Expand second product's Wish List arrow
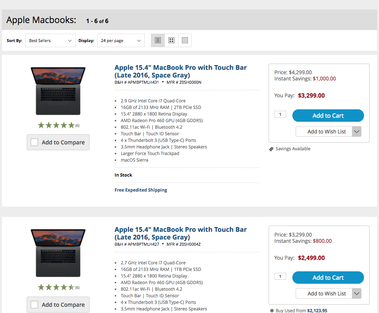 click(356, 293)
